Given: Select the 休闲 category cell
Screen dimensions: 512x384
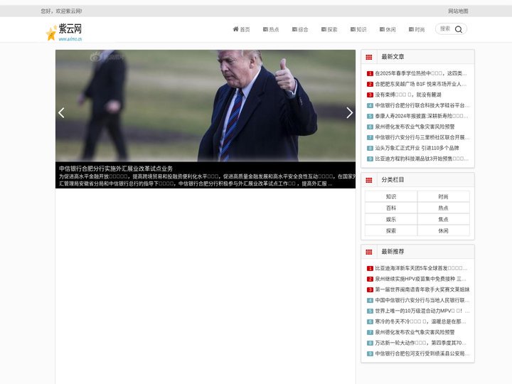Looking at the screenshot, I should point(444,231).
